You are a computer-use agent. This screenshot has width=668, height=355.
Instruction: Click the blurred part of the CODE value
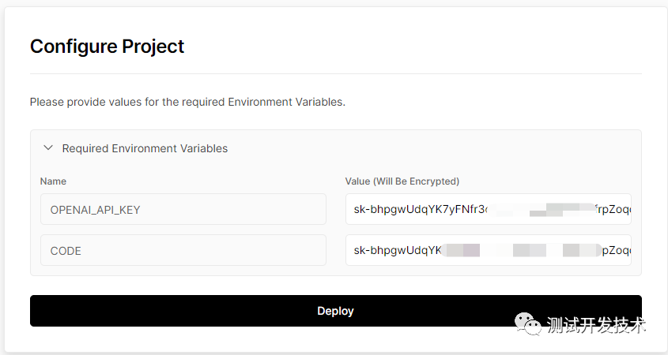[x=522, y=251]
